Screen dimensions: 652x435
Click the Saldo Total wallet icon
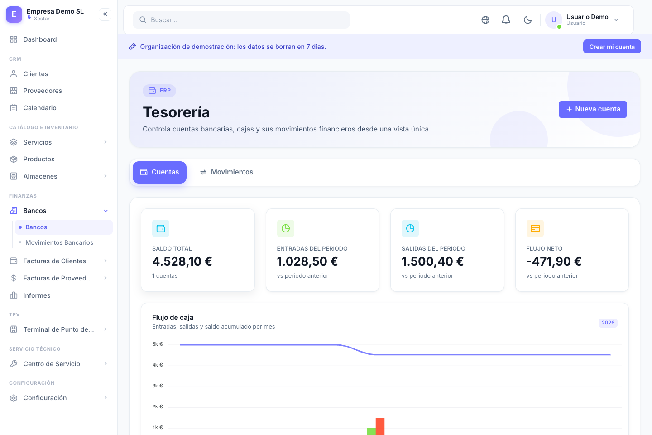coord(161,228)
